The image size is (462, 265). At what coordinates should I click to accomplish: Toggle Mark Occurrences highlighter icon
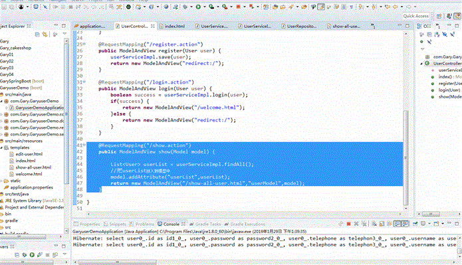pos(321,7)
